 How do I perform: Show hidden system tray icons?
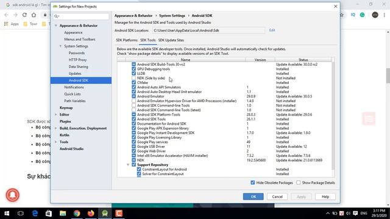(x=328, y=214)
